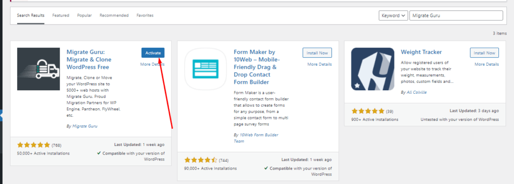Click the (744) ratings count

(x=223, y=160)
